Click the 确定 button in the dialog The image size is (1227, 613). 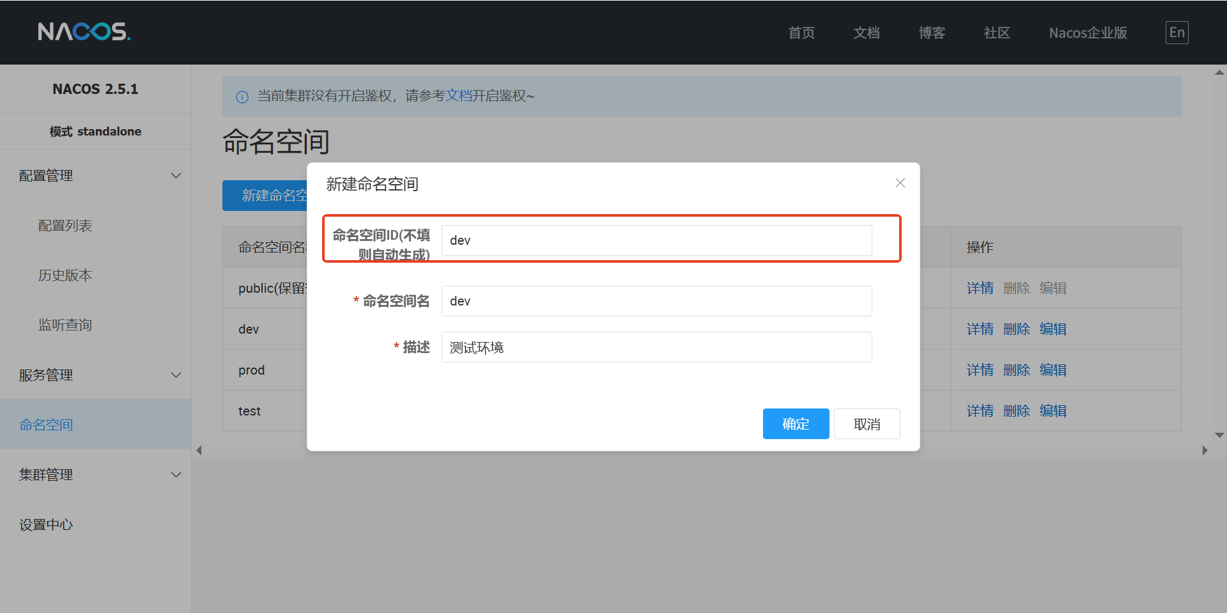coord(796,424)
